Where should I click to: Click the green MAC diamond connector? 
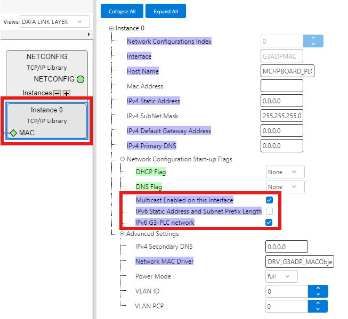(13, 133)
